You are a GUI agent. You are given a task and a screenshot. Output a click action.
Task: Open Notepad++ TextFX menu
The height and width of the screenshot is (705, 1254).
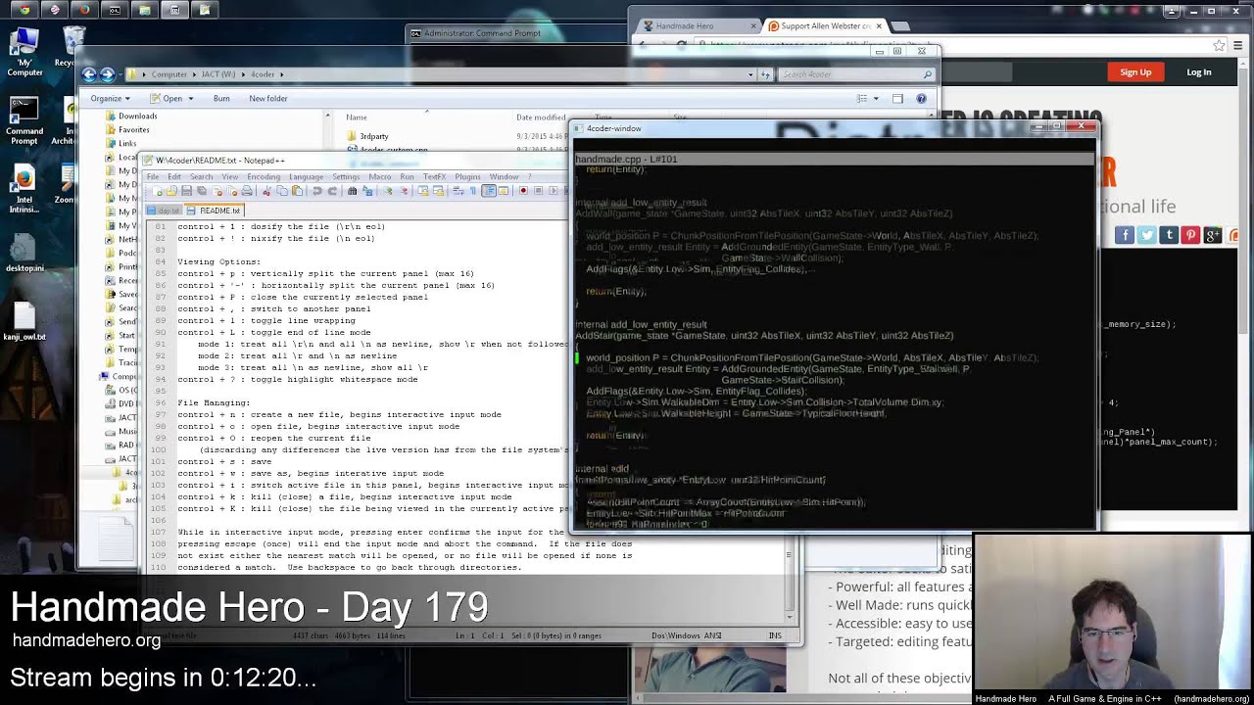434,177
